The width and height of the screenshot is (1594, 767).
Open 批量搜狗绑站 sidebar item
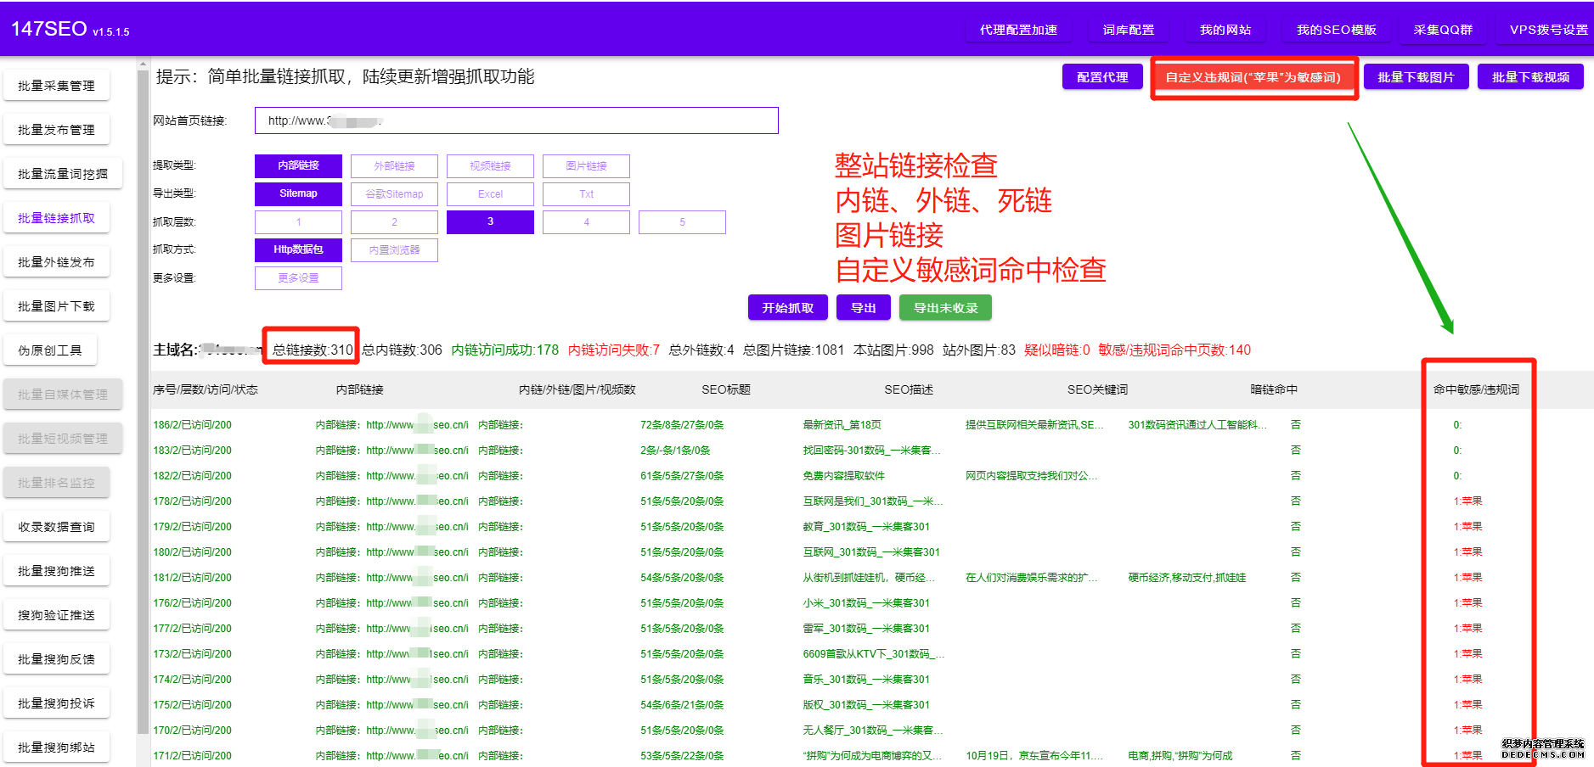[56, 747]
